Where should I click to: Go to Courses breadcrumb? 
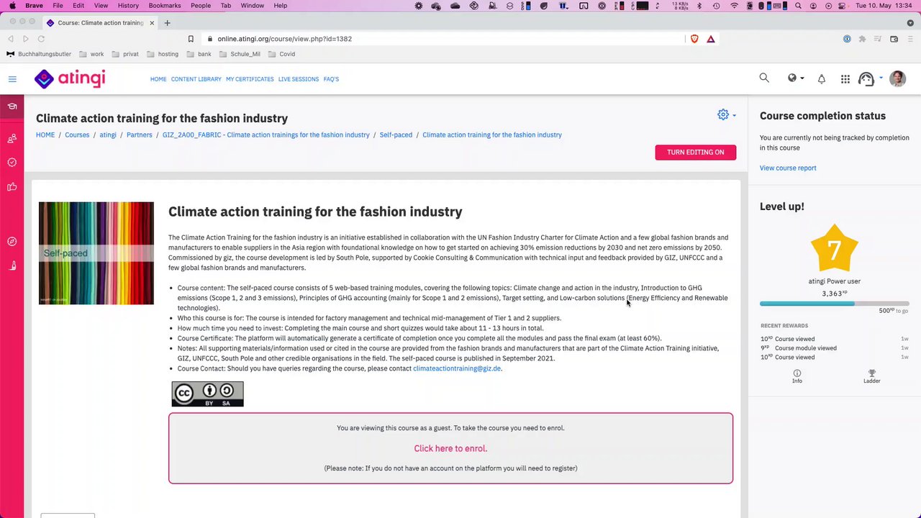point(77,135)
